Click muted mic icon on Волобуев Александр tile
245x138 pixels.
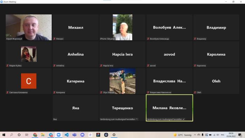click(148, 39)
